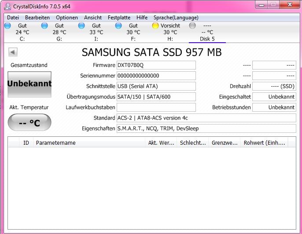The image size is (302, 234).
Task: Select the yellow Vorsicht icon for drive H:
Action: tap(155, 26)
